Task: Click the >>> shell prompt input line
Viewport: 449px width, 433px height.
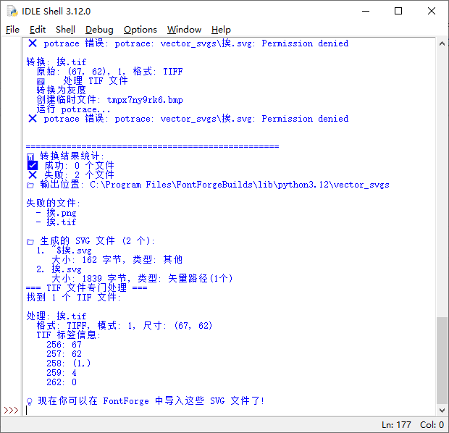Action: point(229,410)
